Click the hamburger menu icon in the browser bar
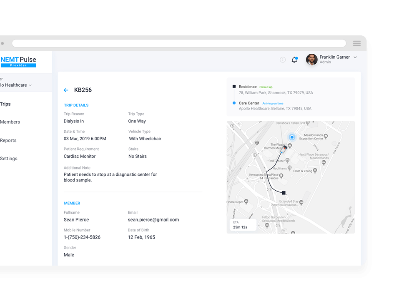The image size is (394, 301). 356,43
